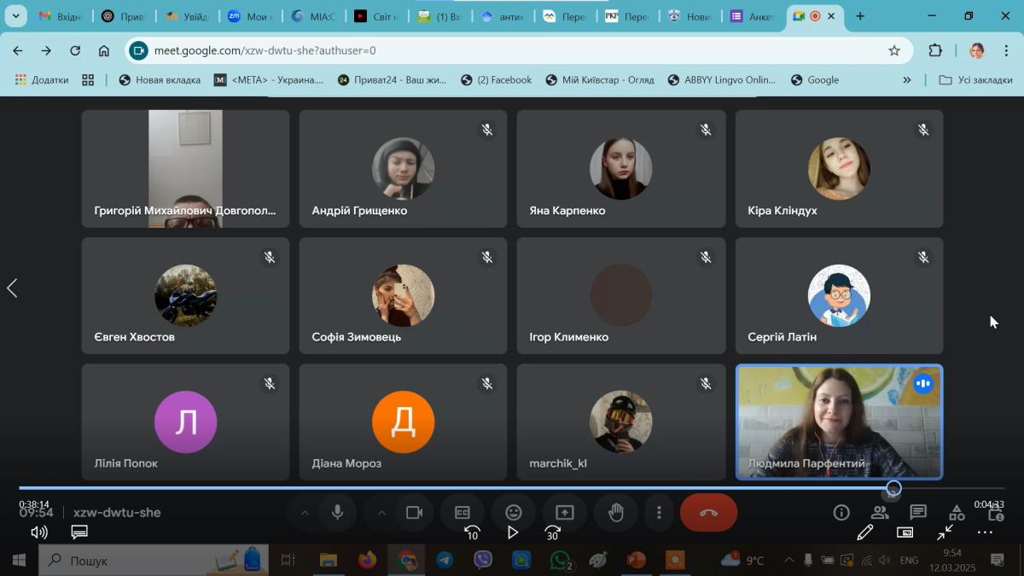Open the in-call chat panel
Screen dimensions: 1024x576
[x=918, y=512]
